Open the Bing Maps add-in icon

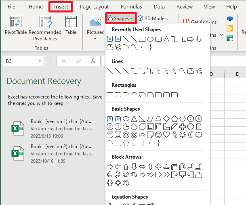pos(230,28)
